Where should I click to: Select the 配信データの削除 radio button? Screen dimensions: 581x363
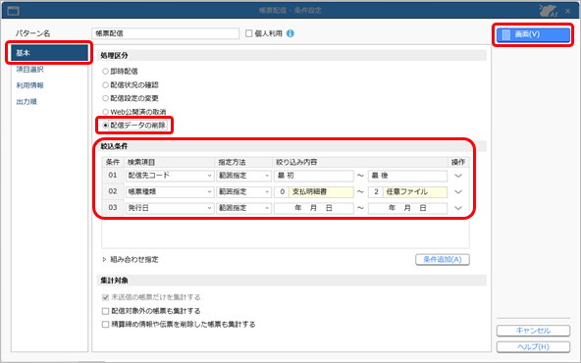point(106,126)
